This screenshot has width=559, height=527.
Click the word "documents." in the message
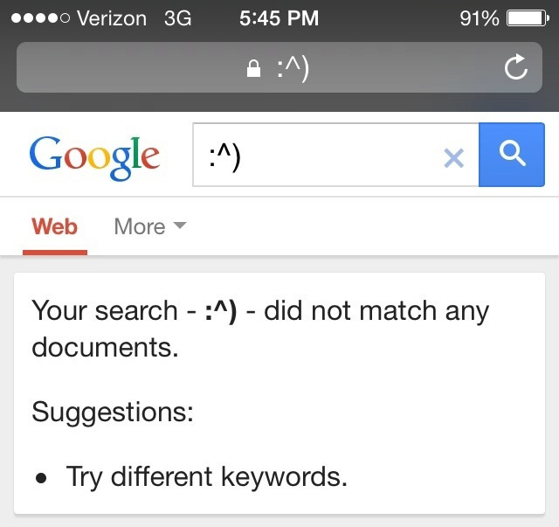[105, 347]
